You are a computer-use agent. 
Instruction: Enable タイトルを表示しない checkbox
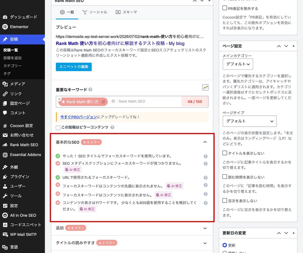tap(224, 153)
